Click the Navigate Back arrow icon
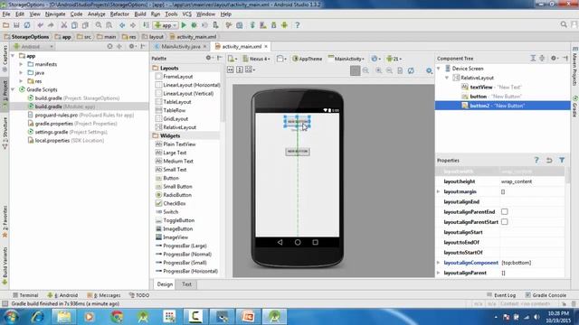The height and width of the screenshot is (325, 579). [x=122, y=25]
